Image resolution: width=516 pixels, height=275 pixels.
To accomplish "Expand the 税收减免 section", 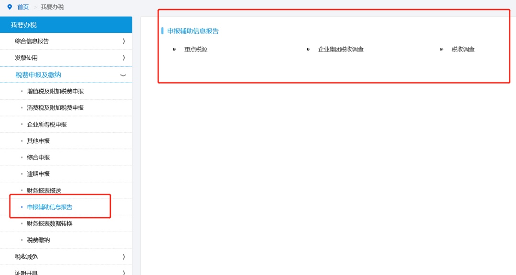I will point(66,256).
